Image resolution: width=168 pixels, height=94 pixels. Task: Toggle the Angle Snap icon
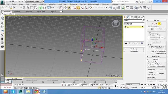pos(78,8)
